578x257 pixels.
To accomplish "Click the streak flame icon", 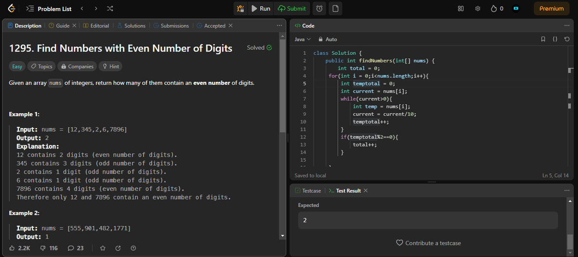I will click(x=494, y=9).
